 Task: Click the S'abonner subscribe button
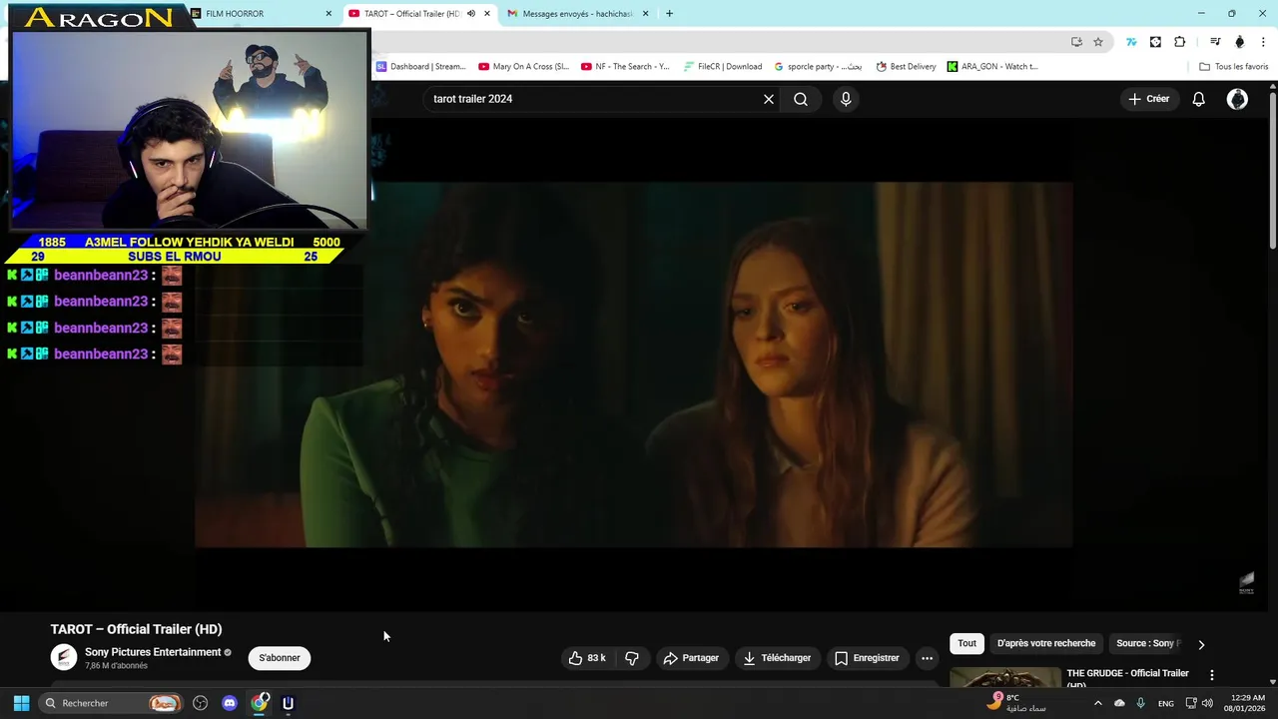(280, 658)
